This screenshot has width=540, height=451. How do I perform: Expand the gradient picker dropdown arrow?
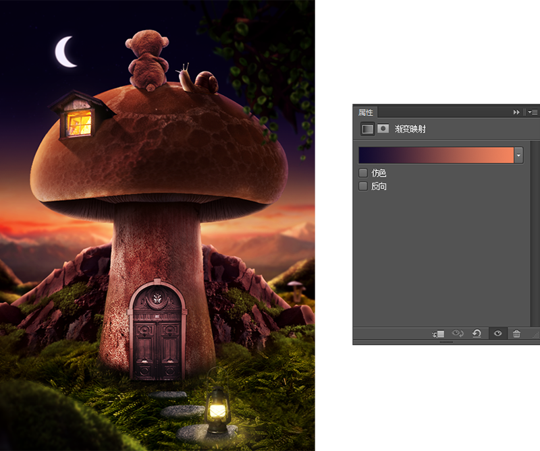518,155
